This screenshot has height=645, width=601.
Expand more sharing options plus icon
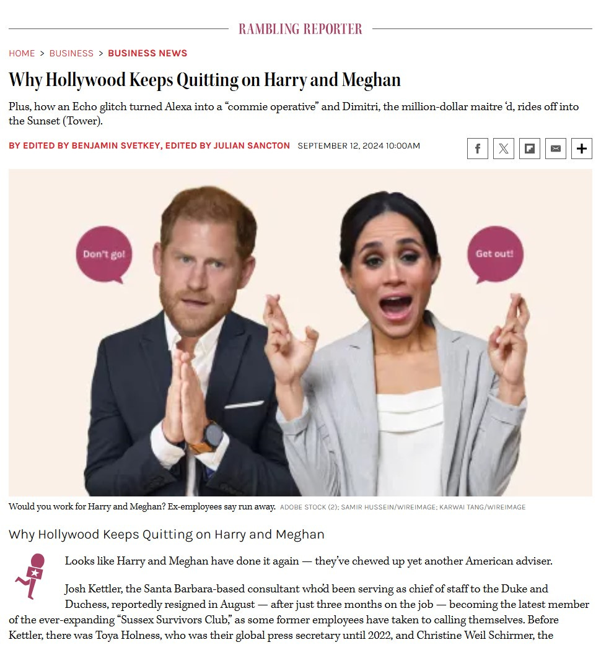tap(581, 149)
